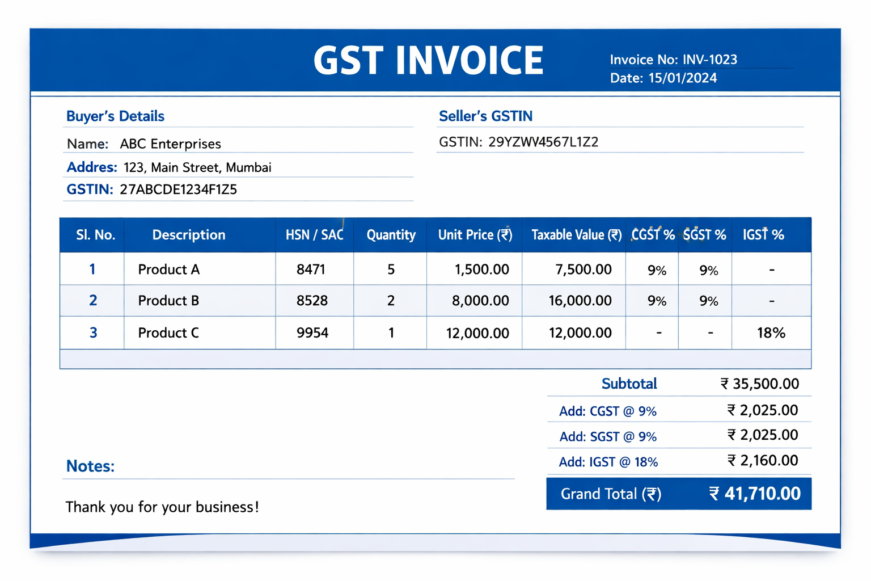Select the Seller's GSTIN heading
Screen dimensions: 871x581
[x=485, y=116]
